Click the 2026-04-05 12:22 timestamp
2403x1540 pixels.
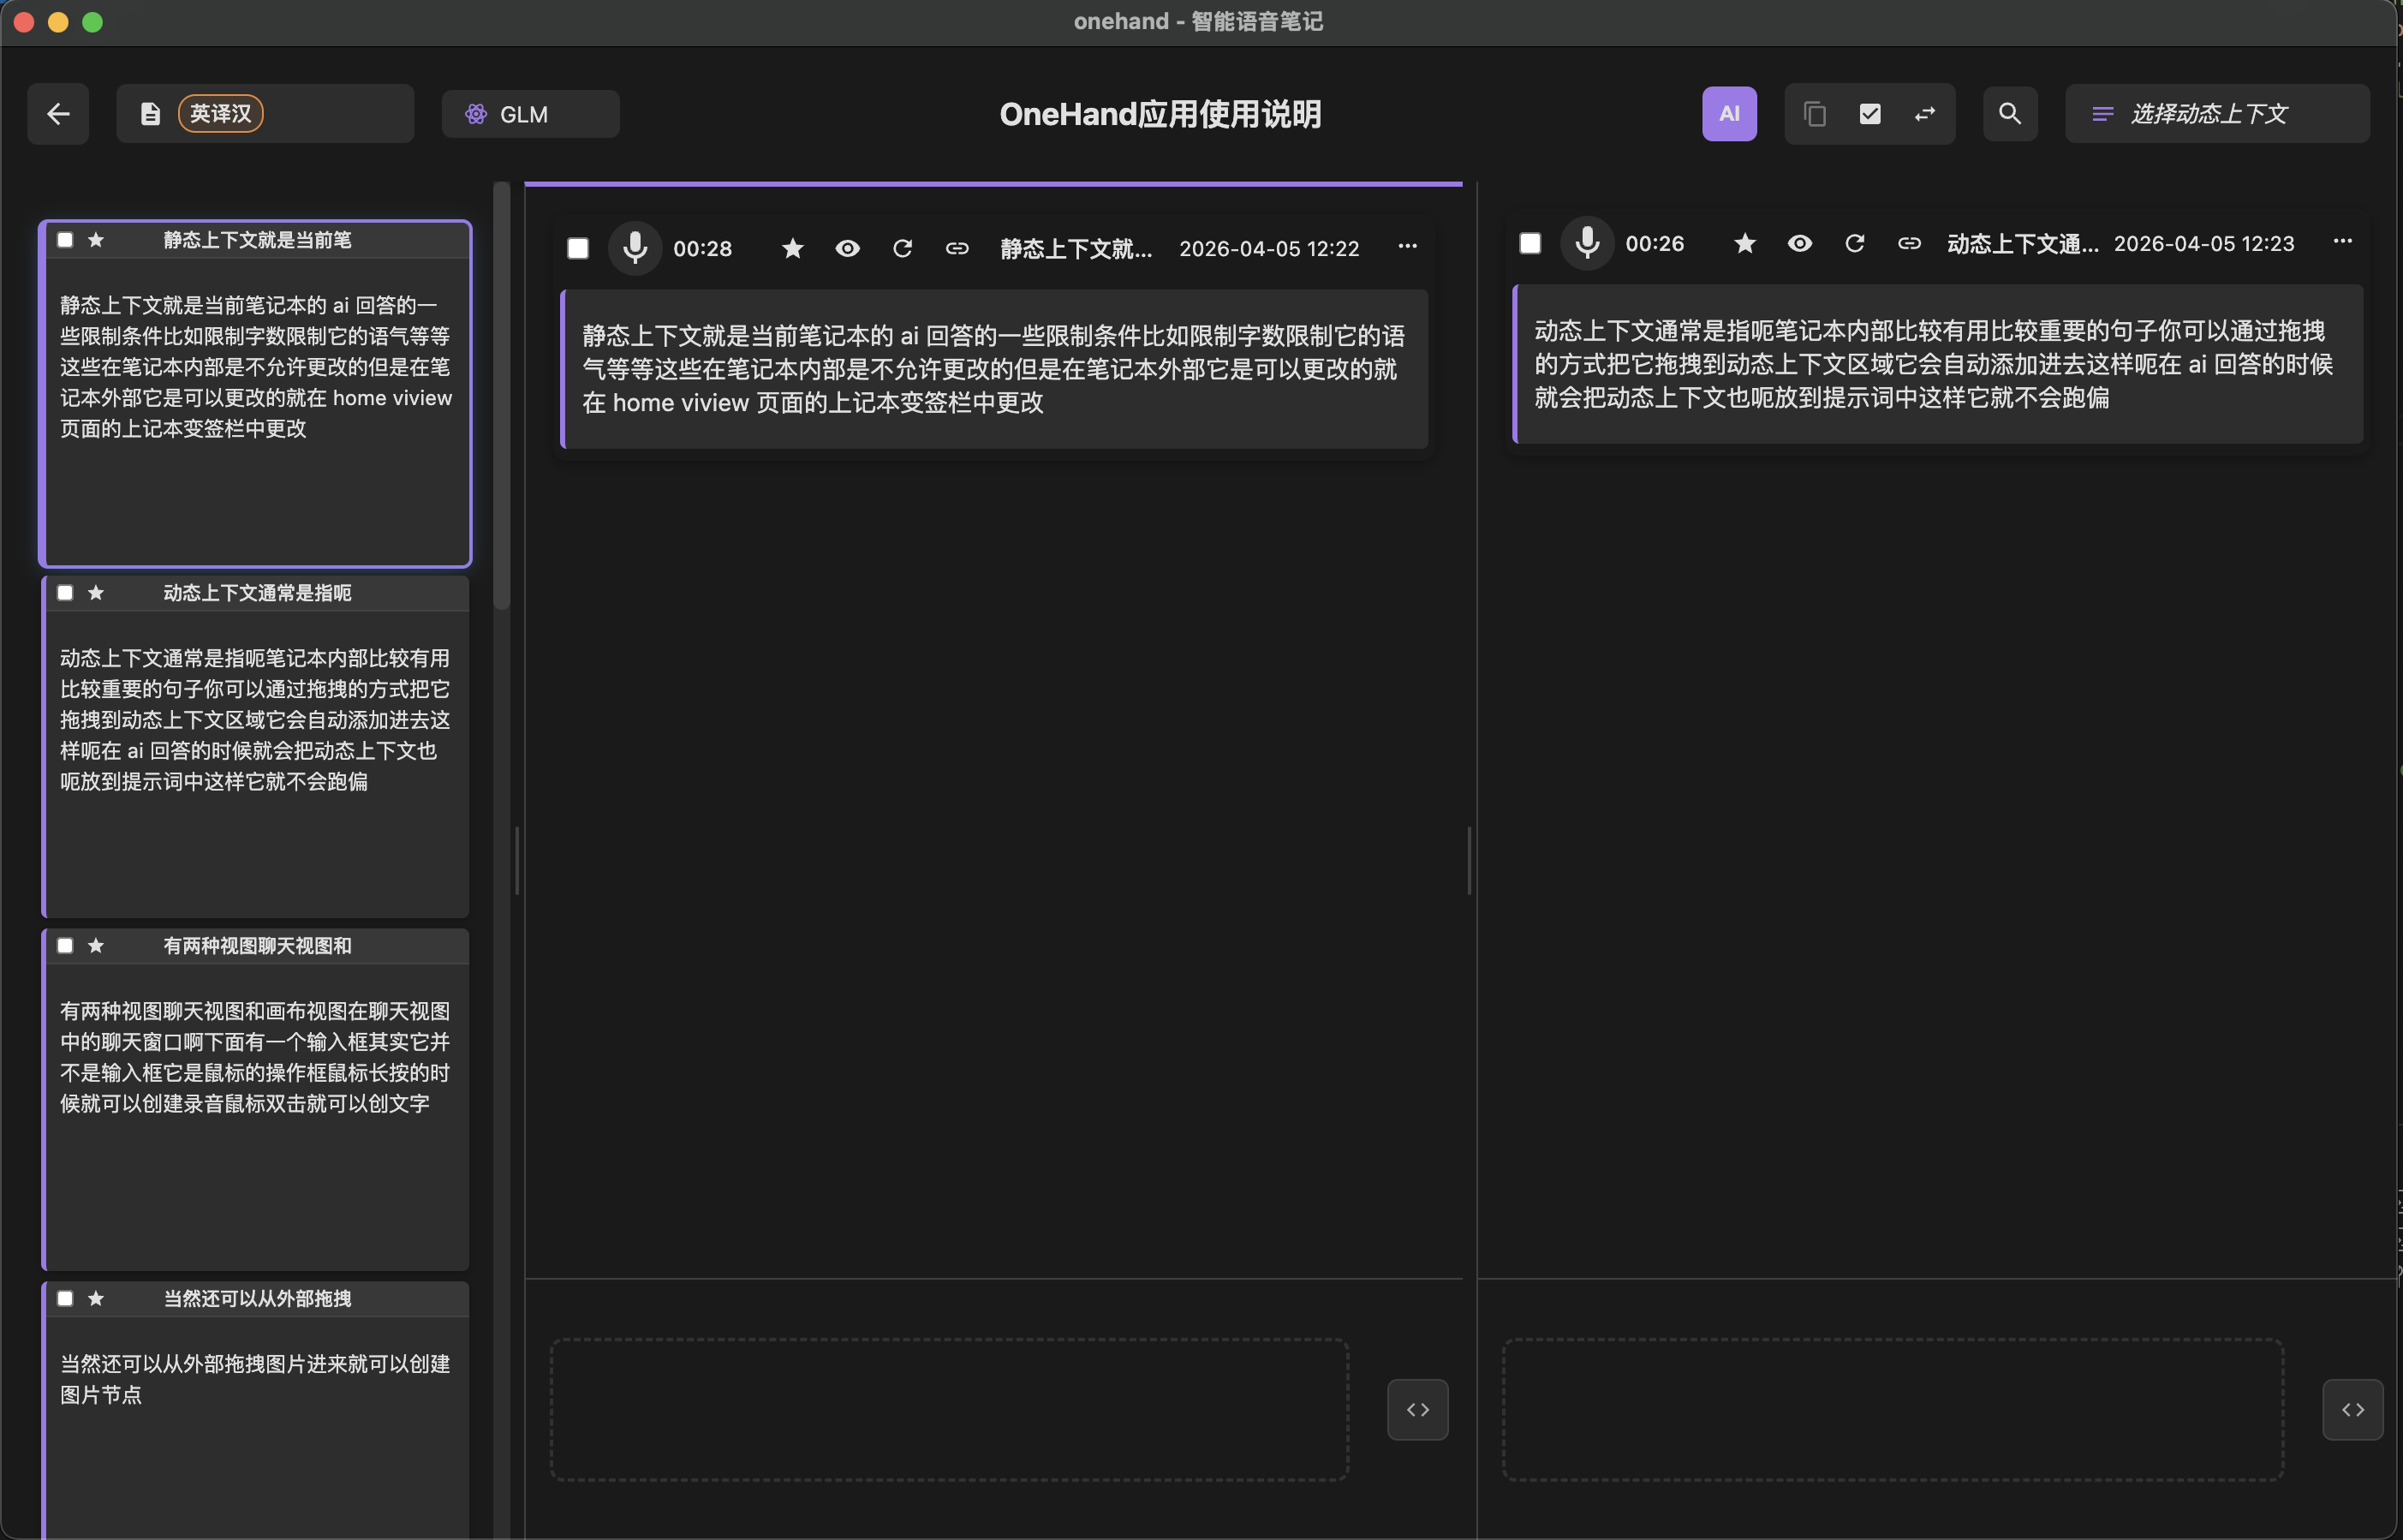[1269, 248]
